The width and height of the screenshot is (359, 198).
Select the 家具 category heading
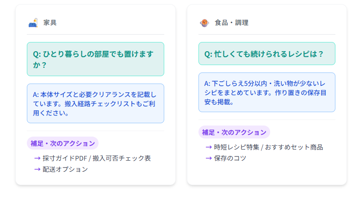pyautogui.click(x=50, y=23)
